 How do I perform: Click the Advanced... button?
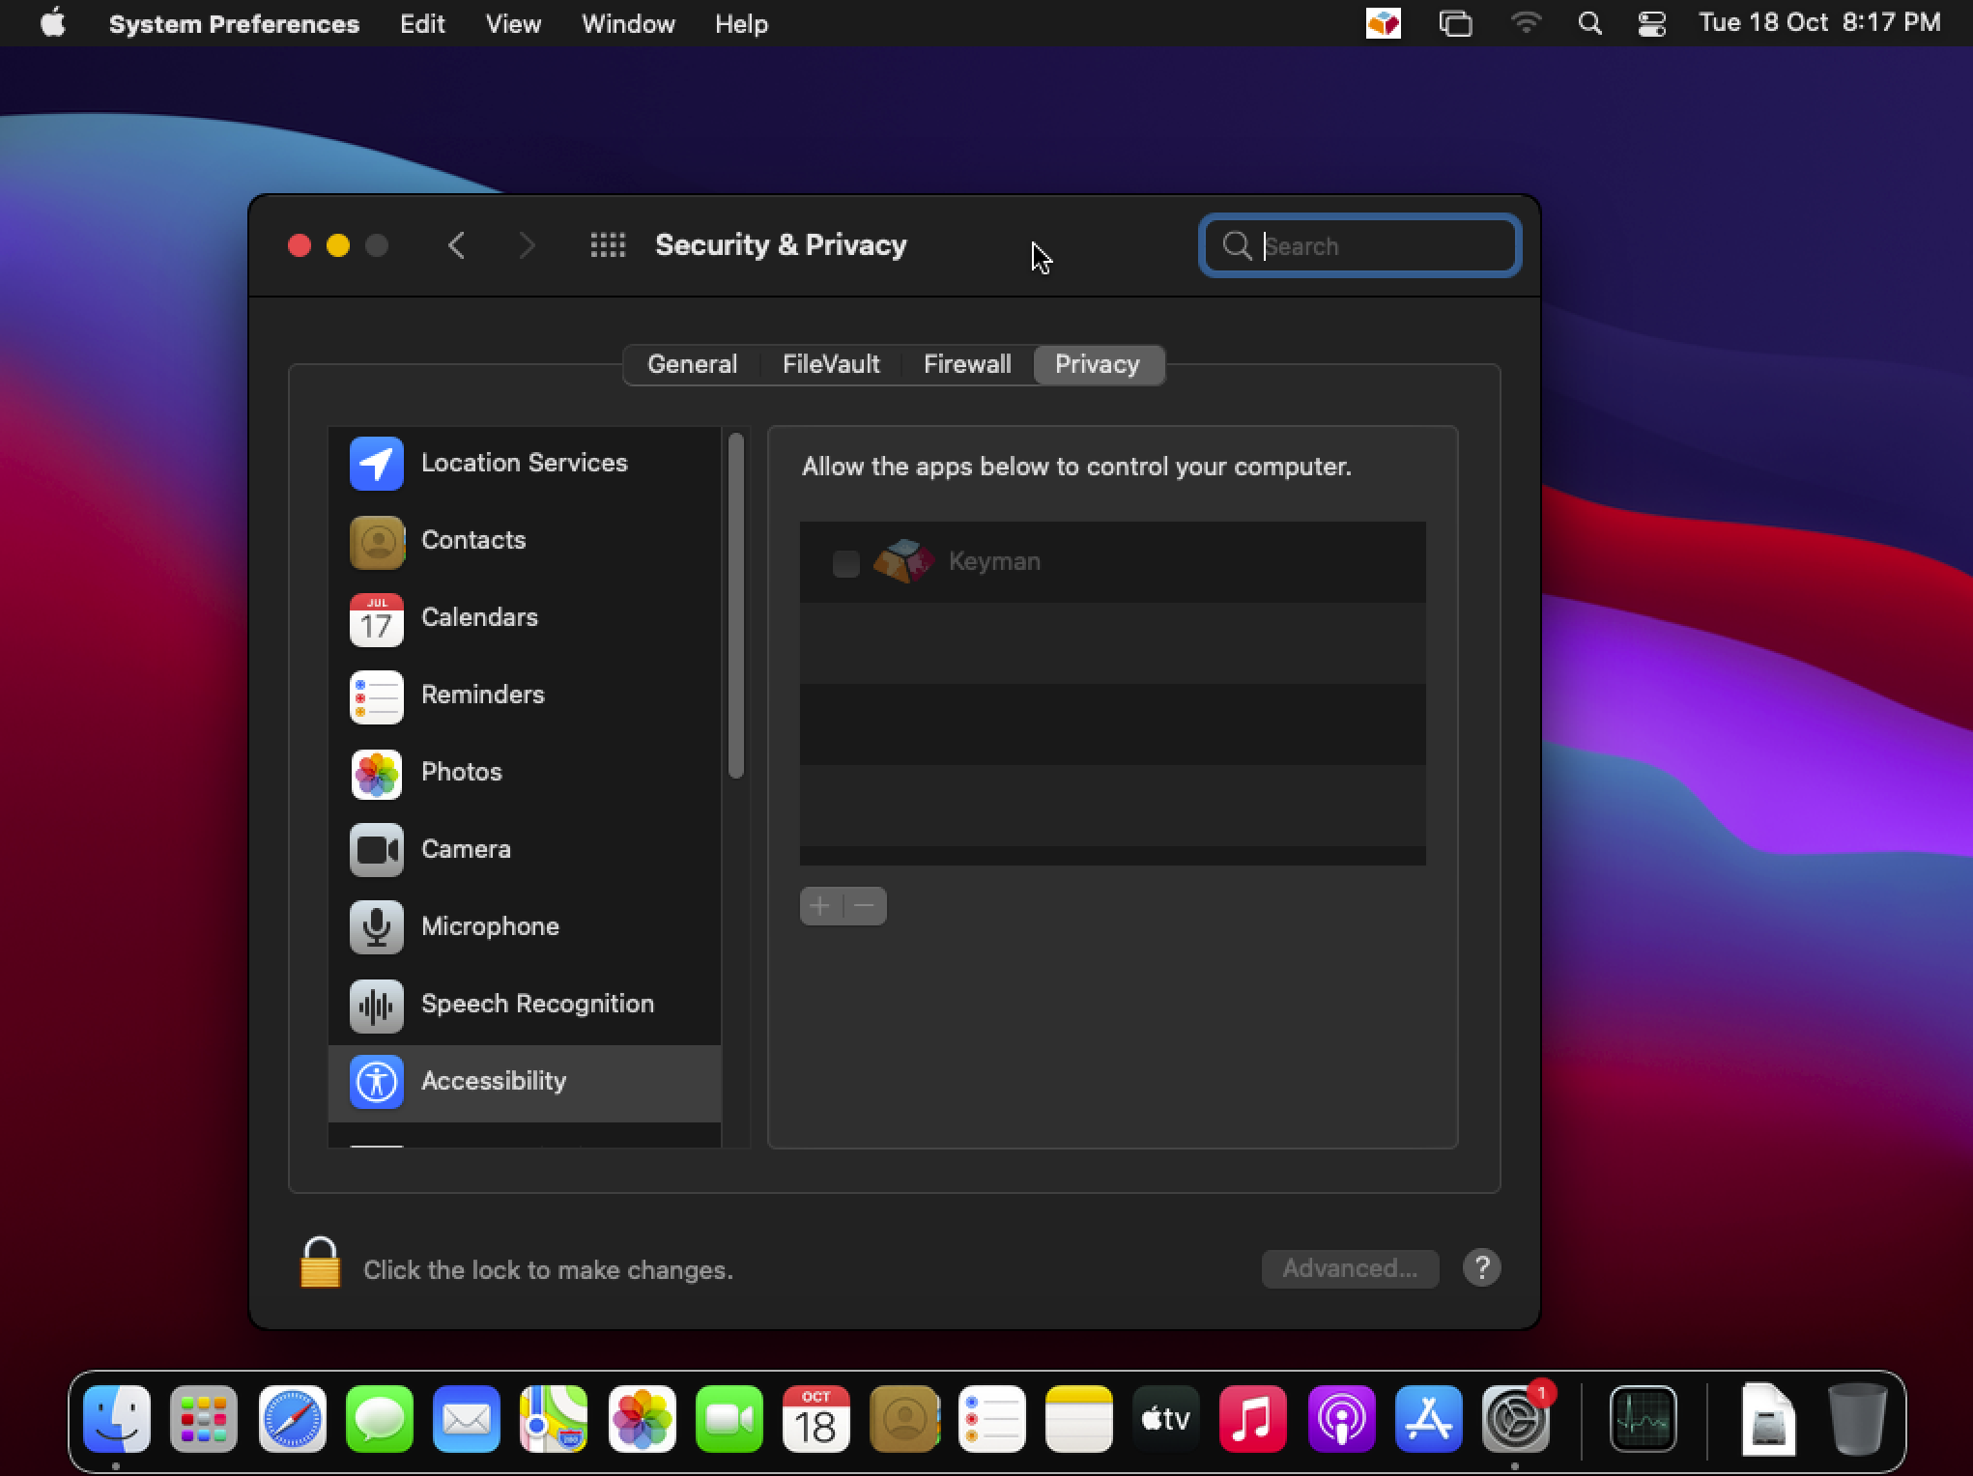tap(1350, 1268)
